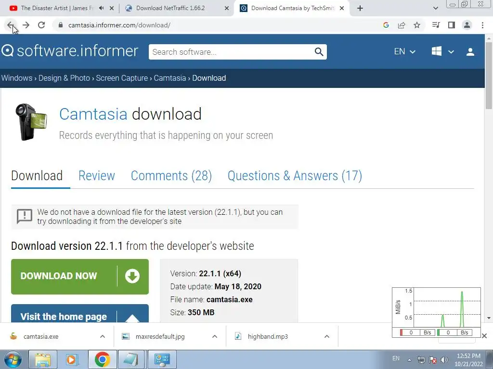Image resolution: width=493 pixels, height=369 pixels.
Task: Open the user account icon in header
Action: point(470,52)
